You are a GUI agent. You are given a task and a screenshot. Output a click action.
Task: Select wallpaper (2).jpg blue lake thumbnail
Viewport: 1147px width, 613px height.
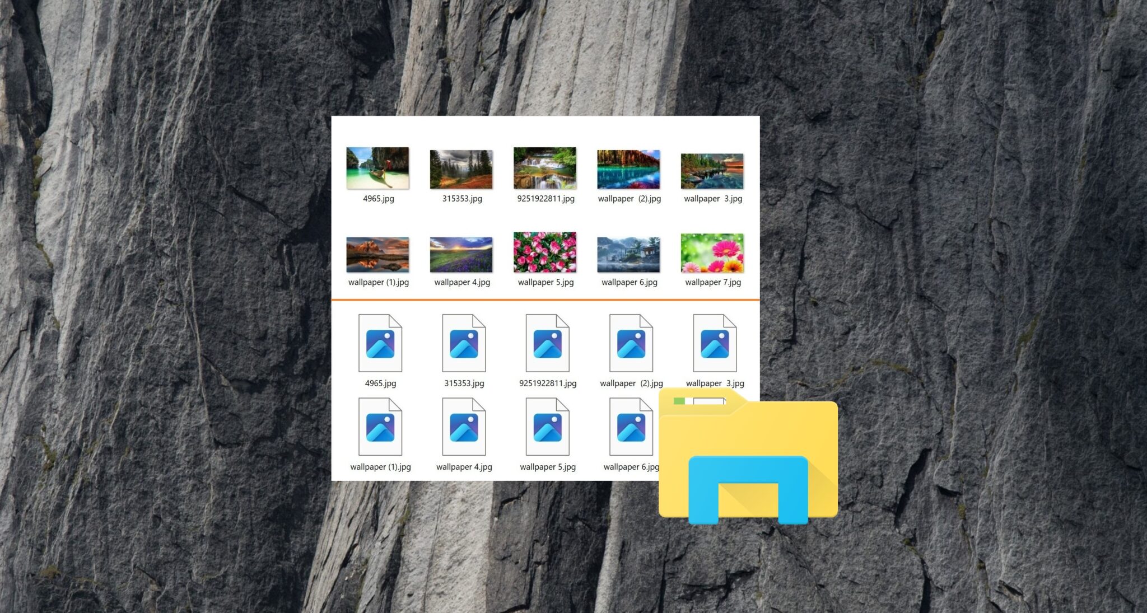pyautogui.click(x=628, y=169)
